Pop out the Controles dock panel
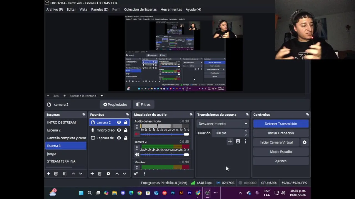 [x=307, y=114]
